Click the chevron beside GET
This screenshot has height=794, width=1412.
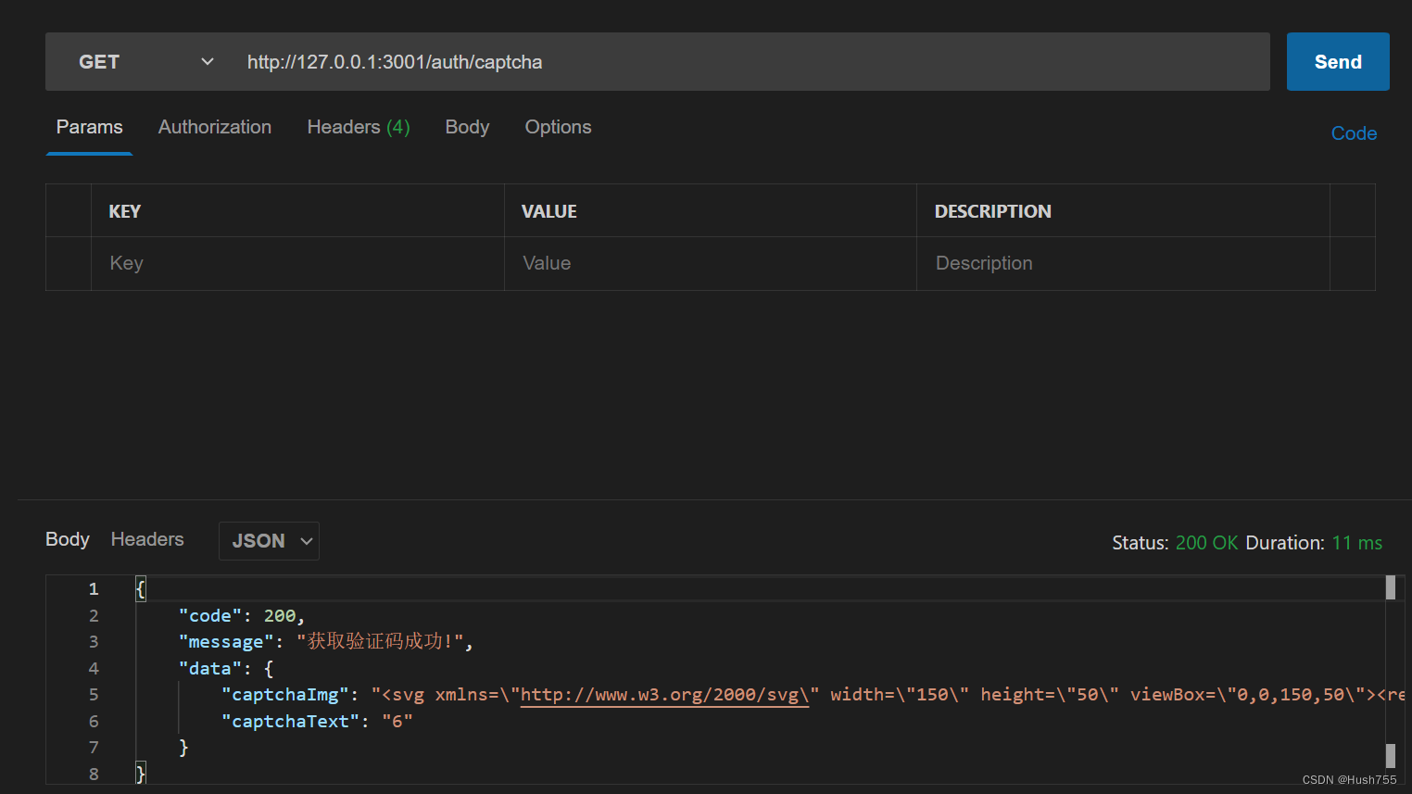[x=208, y=62]
